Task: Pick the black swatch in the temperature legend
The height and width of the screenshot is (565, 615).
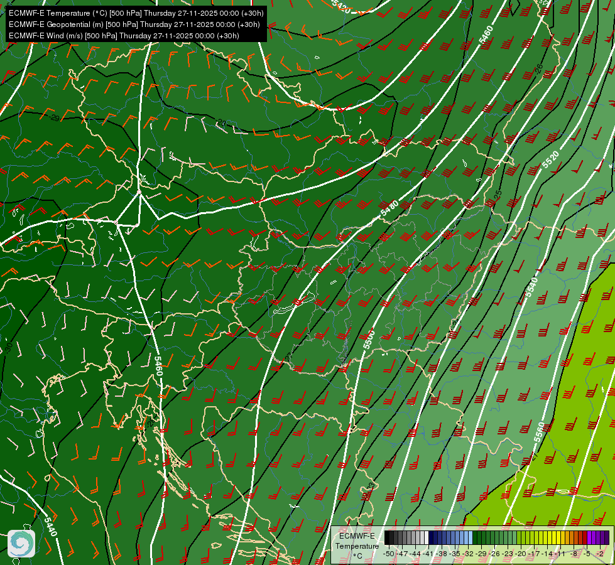Action: [x=387, y=537]
